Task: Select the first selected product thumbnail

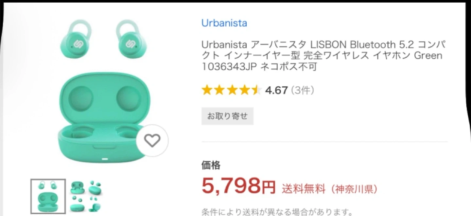Action: pos(48,196)
